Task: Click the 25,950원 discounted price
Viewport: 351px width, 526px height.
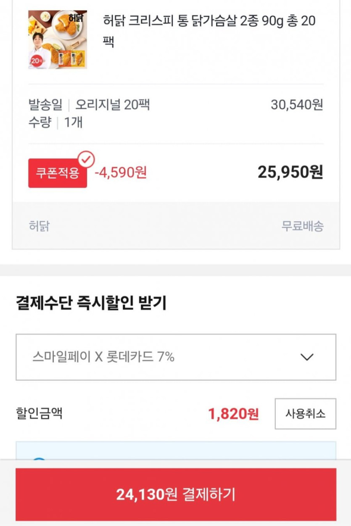Action: tap(290, 172)
